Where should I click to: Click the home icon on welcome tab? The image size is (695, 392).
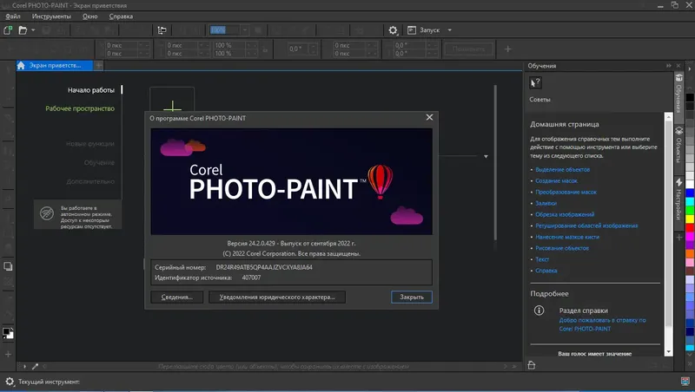coord(23,65)
